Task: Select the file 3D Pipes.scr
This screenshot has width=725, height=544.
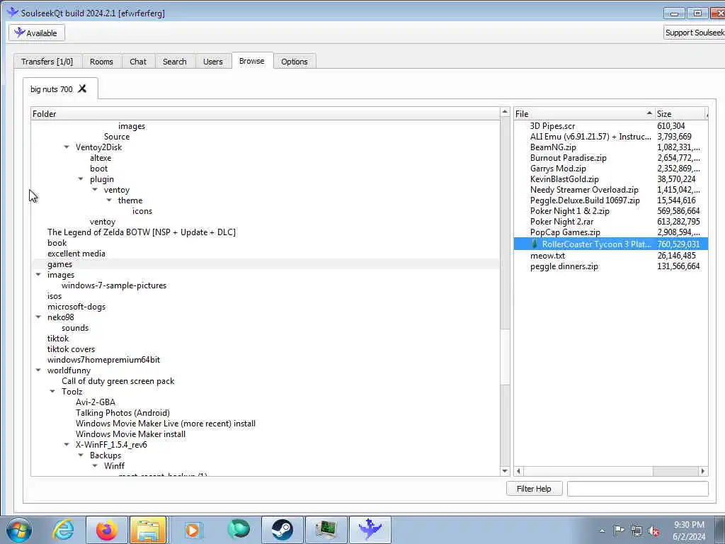Action: click(x=552, y=126)
